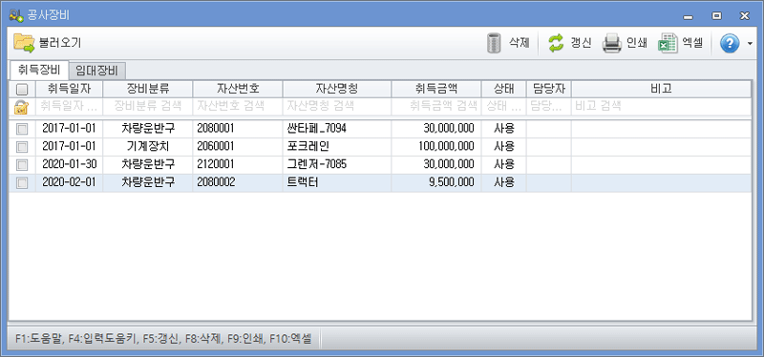This screenshot has width=764, height=357.
Task: Open help with the blue question mark
Action: (729, 43)
